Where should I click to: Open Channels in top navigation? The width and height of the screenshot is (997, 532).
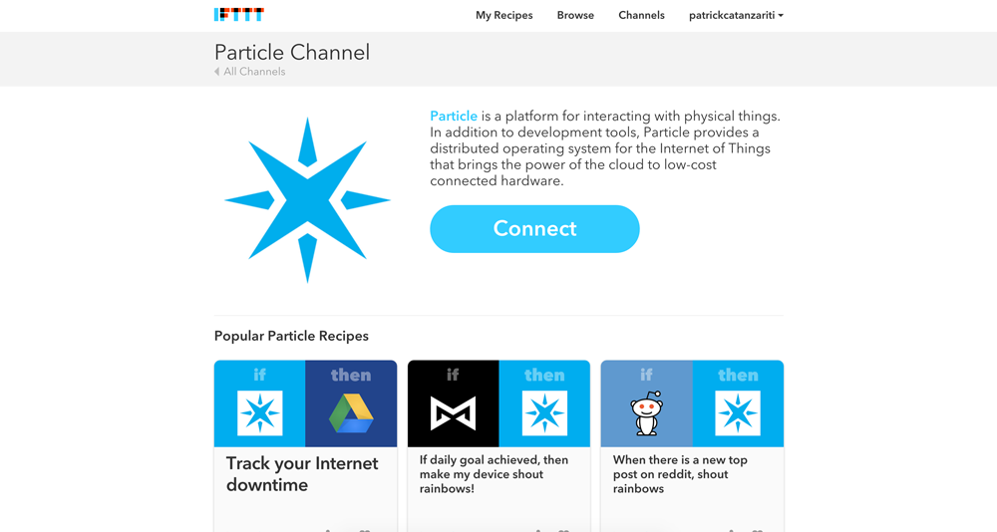[x=641, y=15]
